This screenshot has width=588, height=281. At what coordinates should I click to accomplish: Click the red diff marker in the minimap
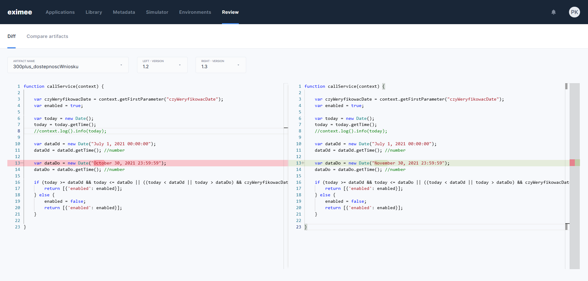[572, 163]
